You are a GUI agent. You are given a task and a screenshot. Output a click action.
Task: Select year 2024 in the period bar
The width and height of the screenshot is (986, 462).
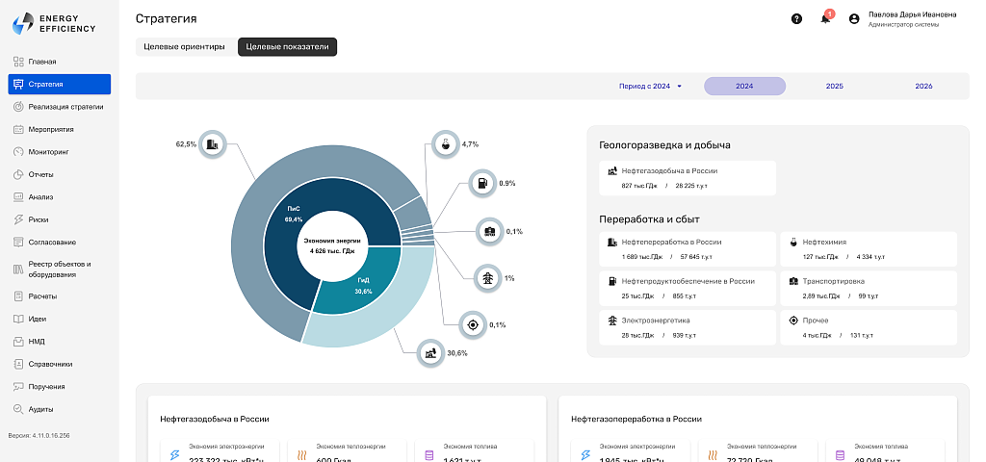tap(744, 86)
